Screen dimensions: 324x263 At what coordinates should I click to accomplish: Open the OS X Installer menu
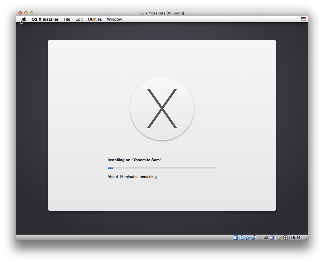(45, 19)
